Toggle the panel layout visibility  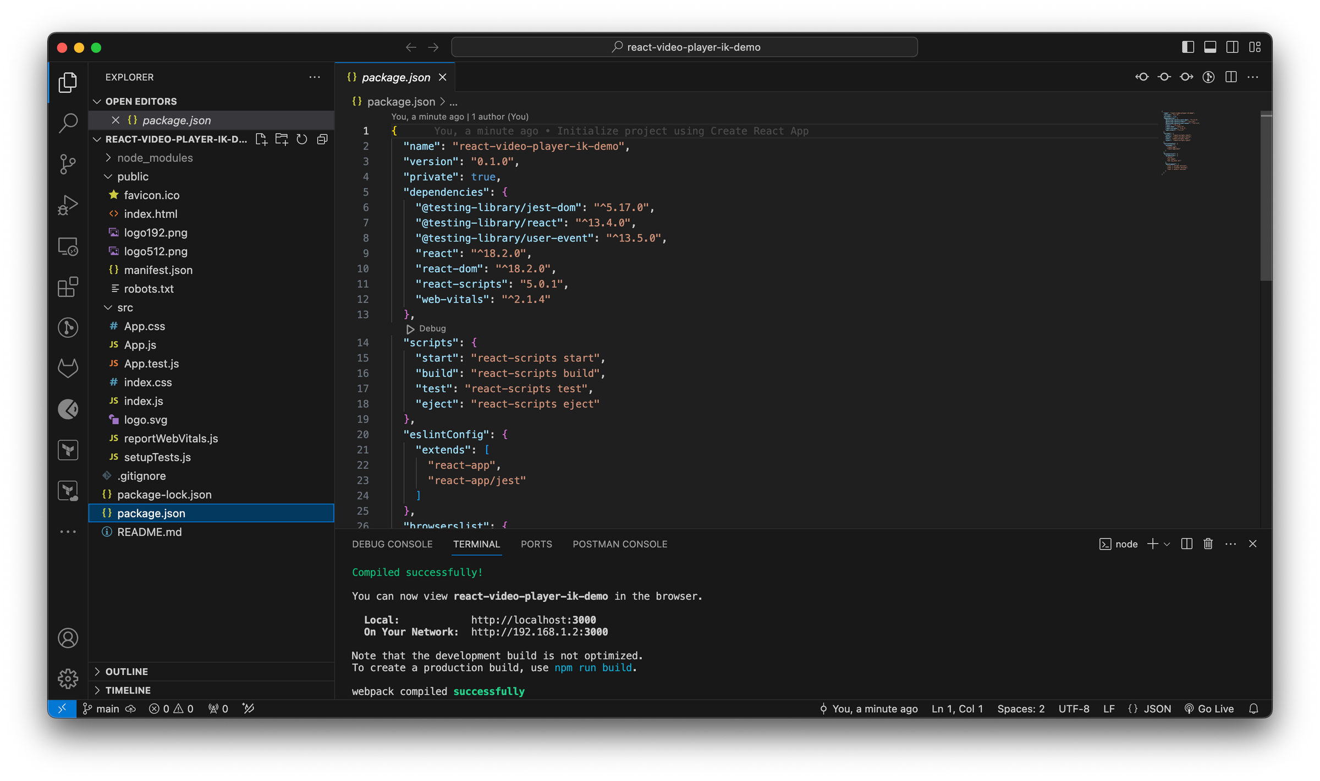pyautogui.click(x=1210, y=47)
